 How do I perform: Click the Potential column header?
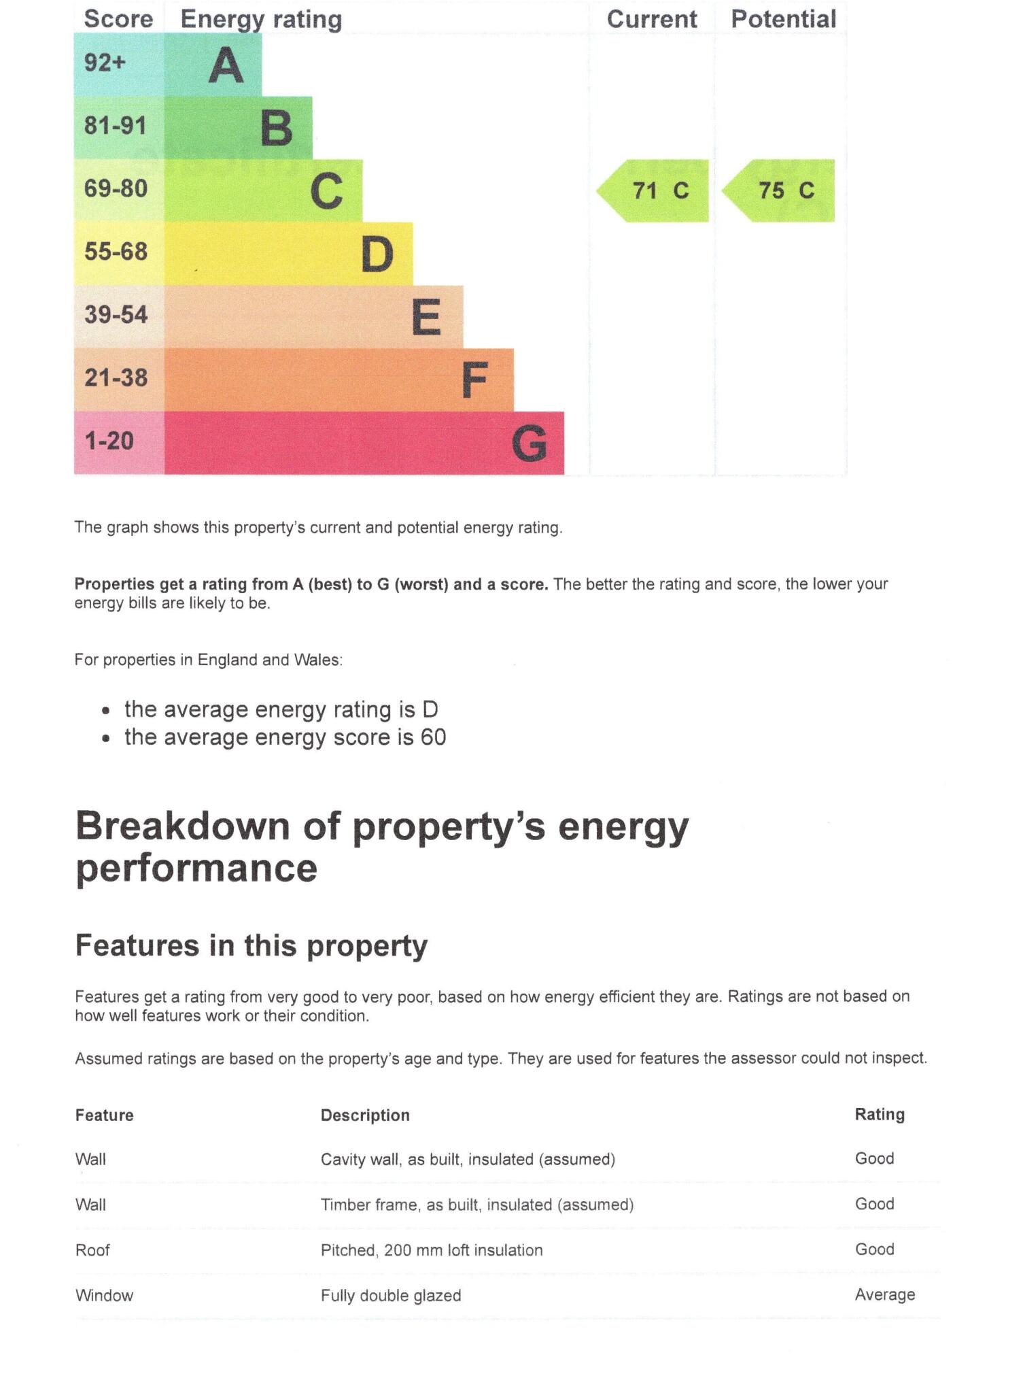pyautogui.click(x=784, y=19)
